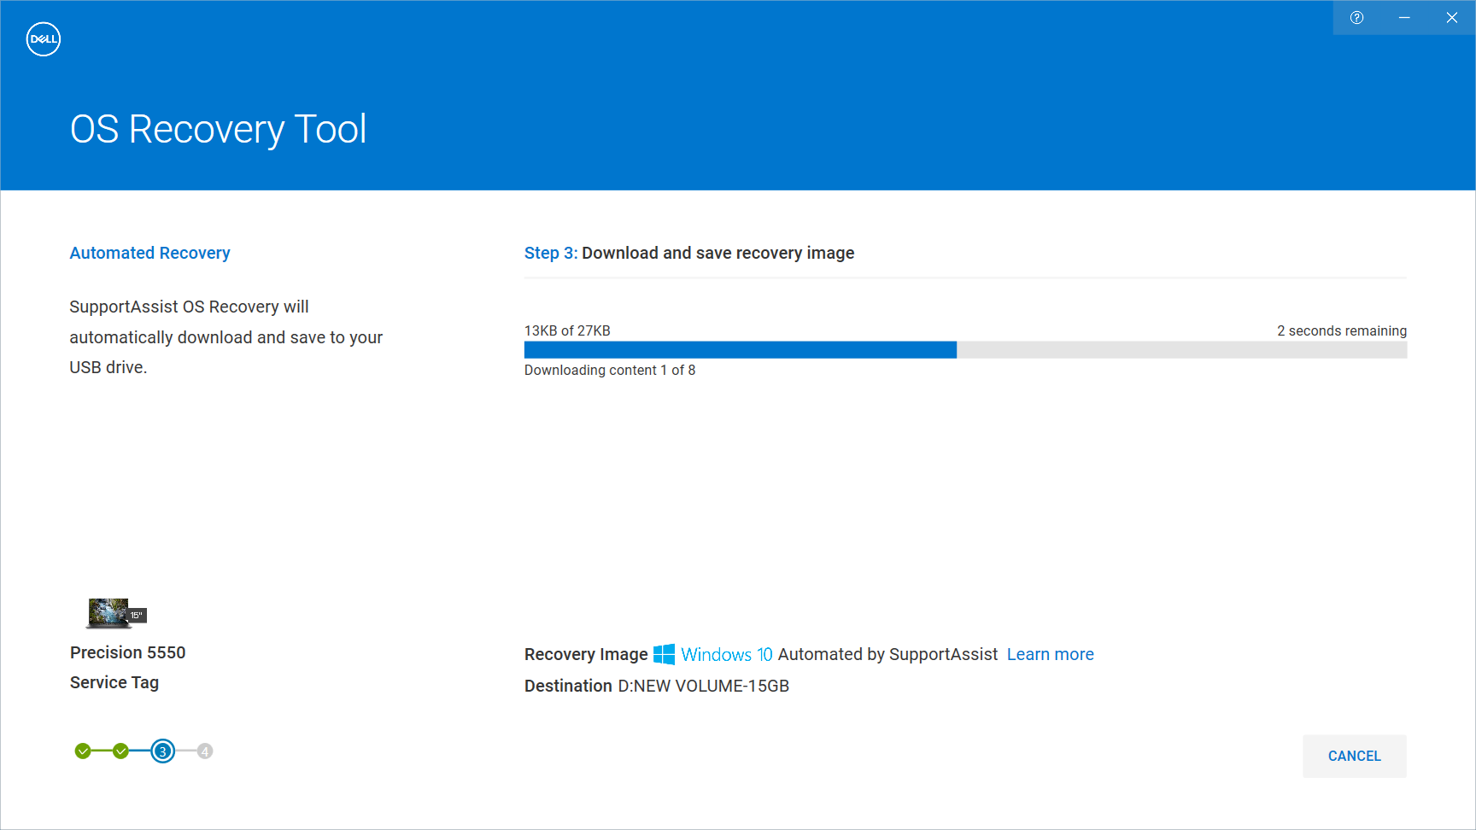Minimize the OS Recovery Tool window
The height and width of the screenshot is (830, 1476).
pos(1404,17)
